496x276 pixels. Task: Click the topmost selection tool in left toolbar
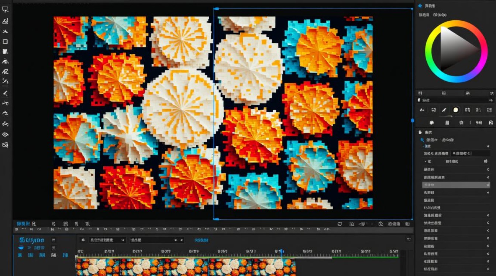coord(5,10)
